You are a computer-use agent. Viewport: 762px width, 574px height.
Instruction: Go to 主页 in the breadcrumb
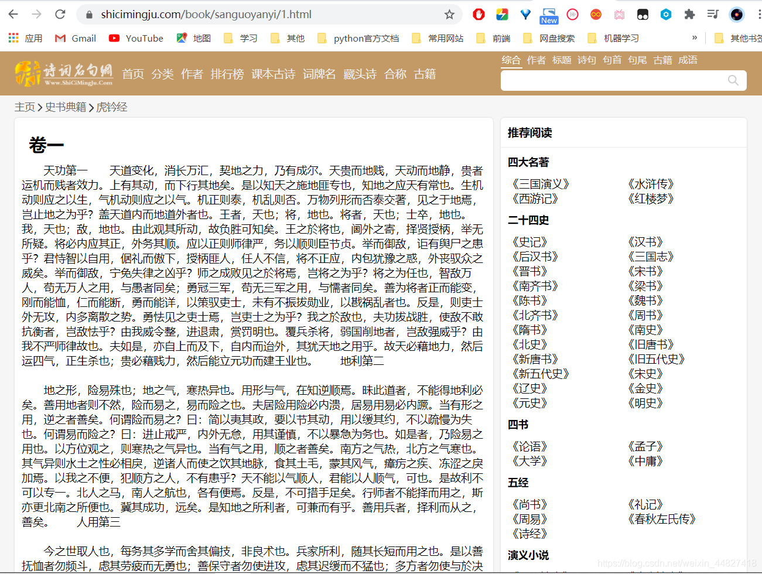coord(25,107)
